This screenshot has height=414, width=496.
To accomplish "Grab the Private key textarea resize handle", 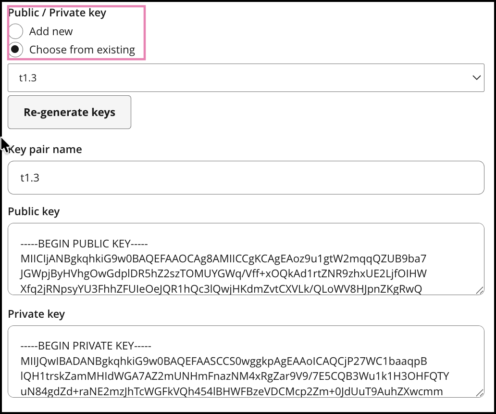I will pyautogui.click(x=480, y=393).
